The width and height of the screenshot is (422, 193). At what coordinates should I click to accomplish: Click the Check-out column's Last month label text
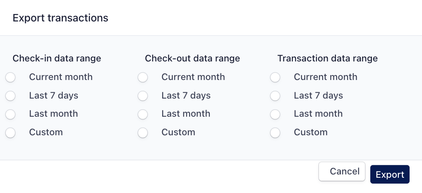coord(186,114)
